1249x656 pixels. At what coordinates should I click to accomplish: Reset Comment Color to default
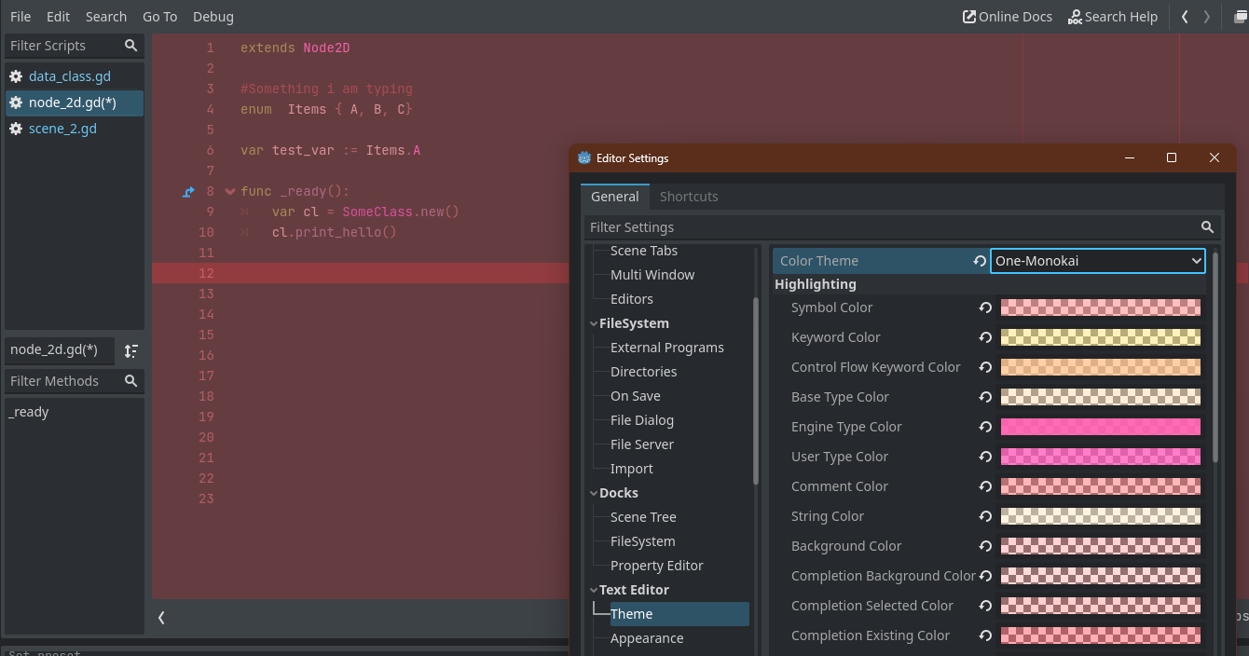(985, 485)
